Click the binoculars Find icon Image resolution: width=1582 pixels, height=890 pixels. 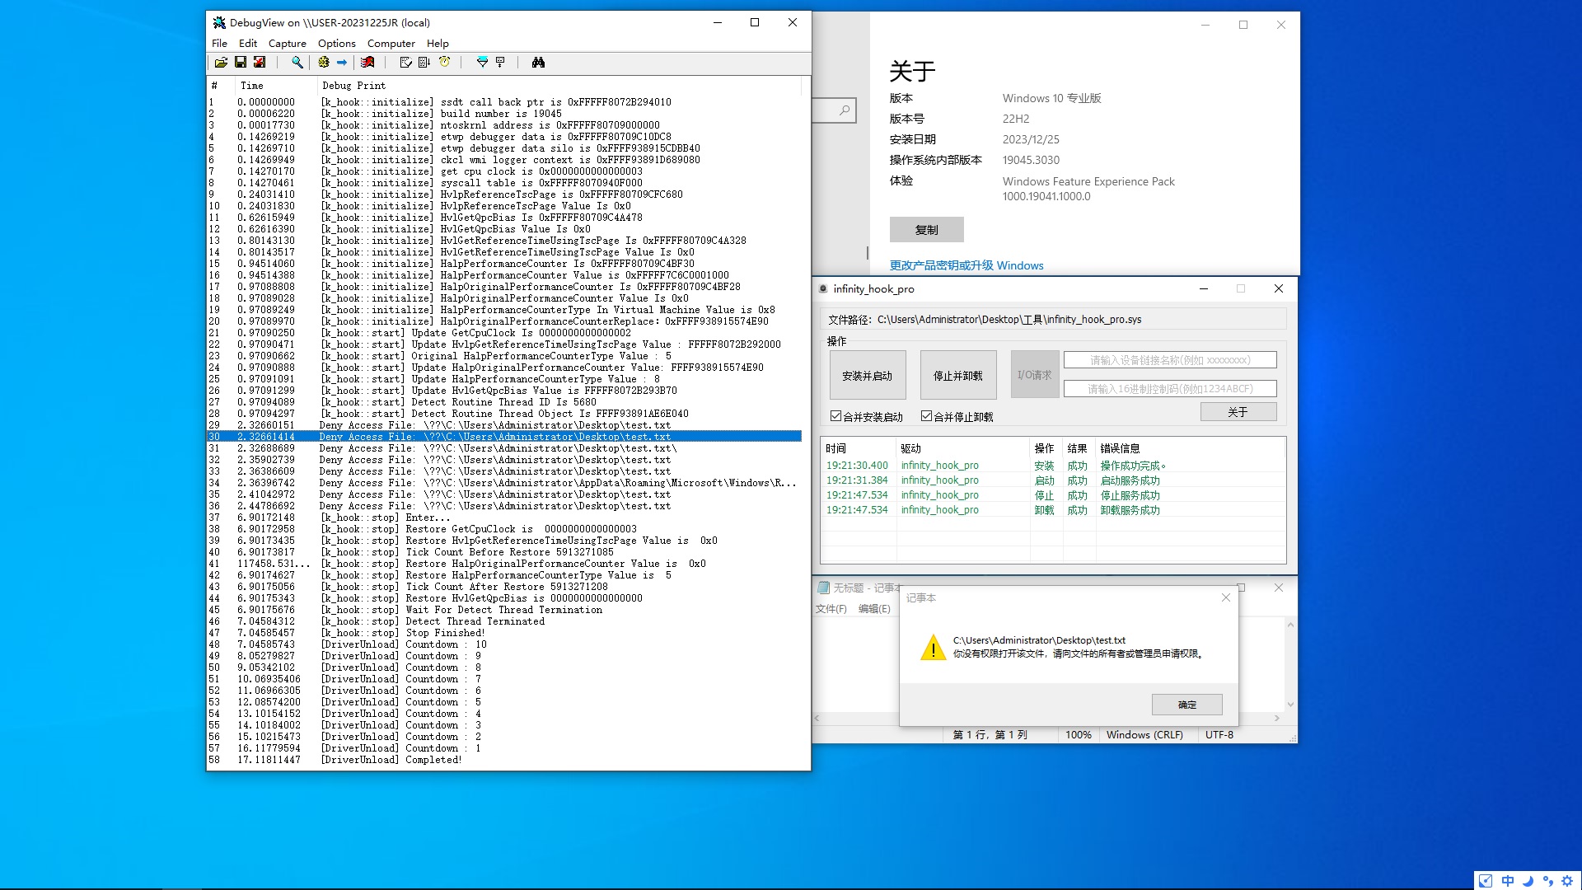[x=538, y=63]
